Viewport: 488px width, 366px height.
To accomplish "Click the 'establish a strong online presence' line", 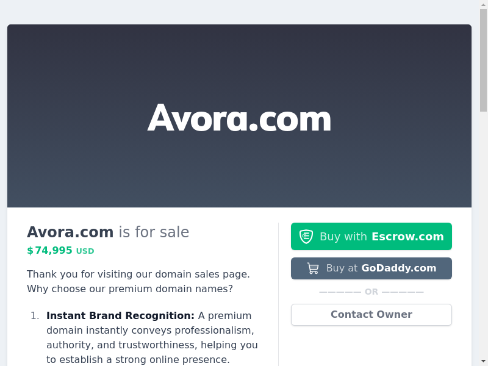I will 138,359.
